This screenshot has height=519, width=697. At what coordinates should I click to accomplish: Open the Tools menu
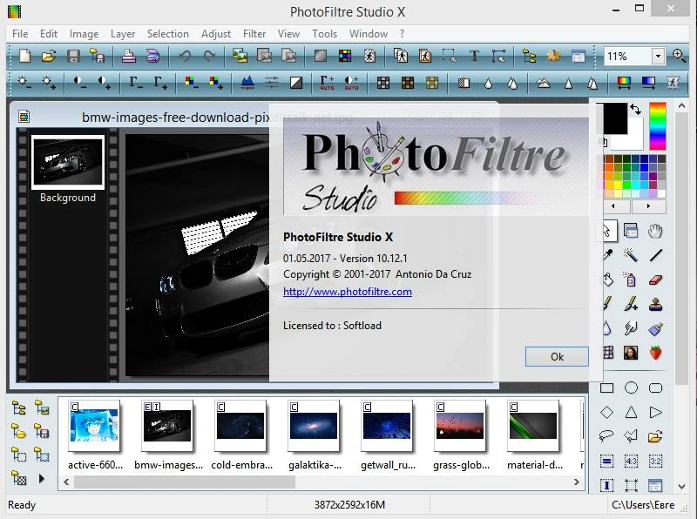click(324, 34)
